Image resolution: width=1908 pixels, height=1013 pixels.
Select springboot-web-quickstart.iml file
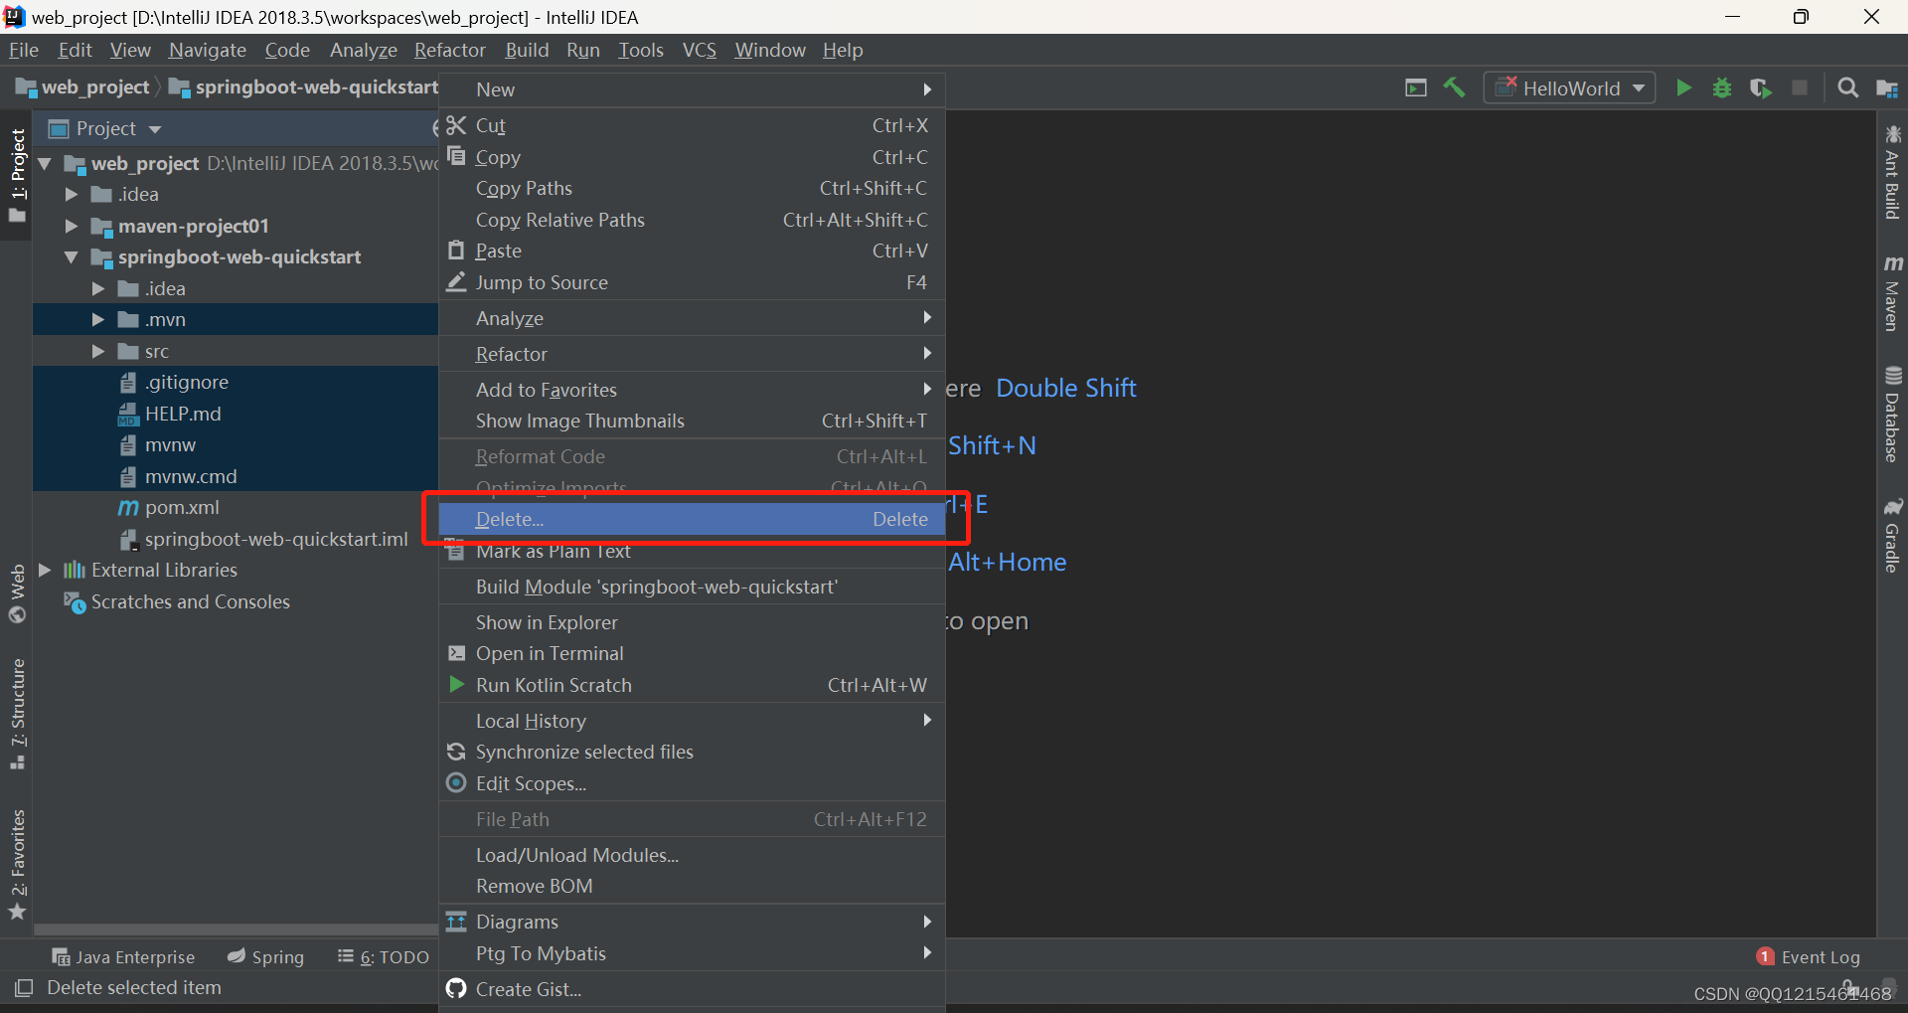coord(276,539)
